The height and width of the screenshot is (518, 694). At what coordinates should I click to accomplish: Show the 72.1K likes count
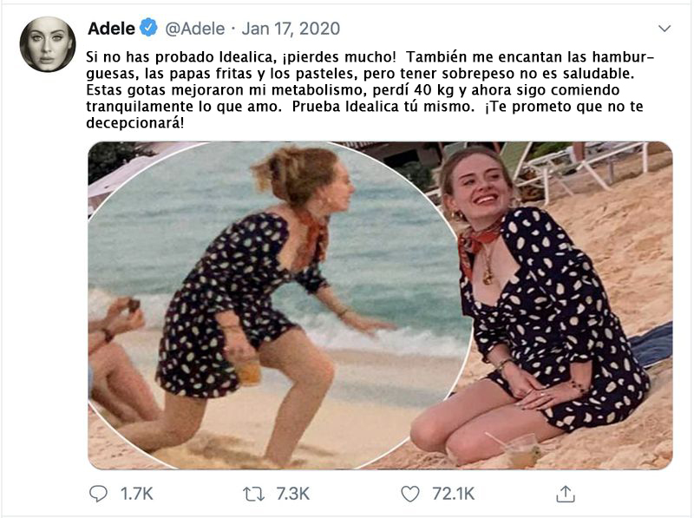[x=453, y=494]
